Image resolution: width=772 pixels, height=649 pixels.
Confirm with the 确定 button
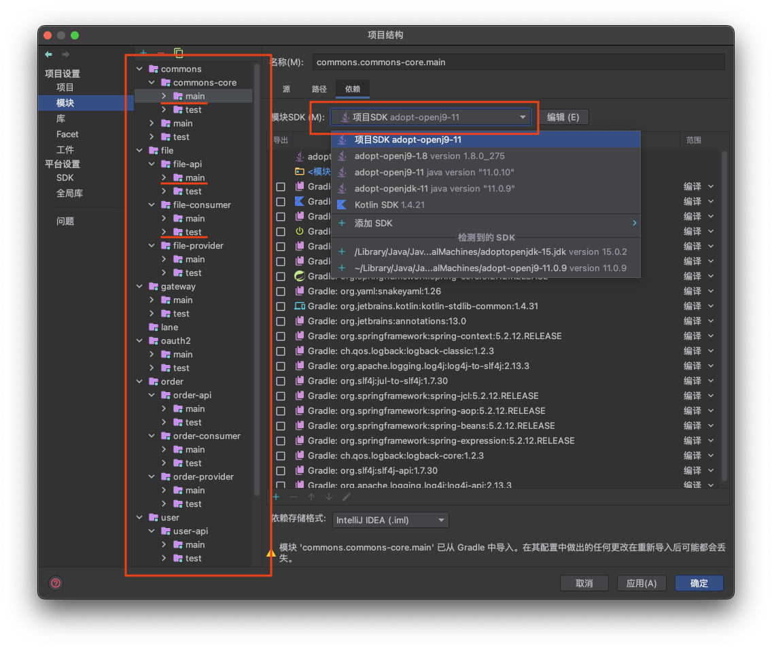699,583
